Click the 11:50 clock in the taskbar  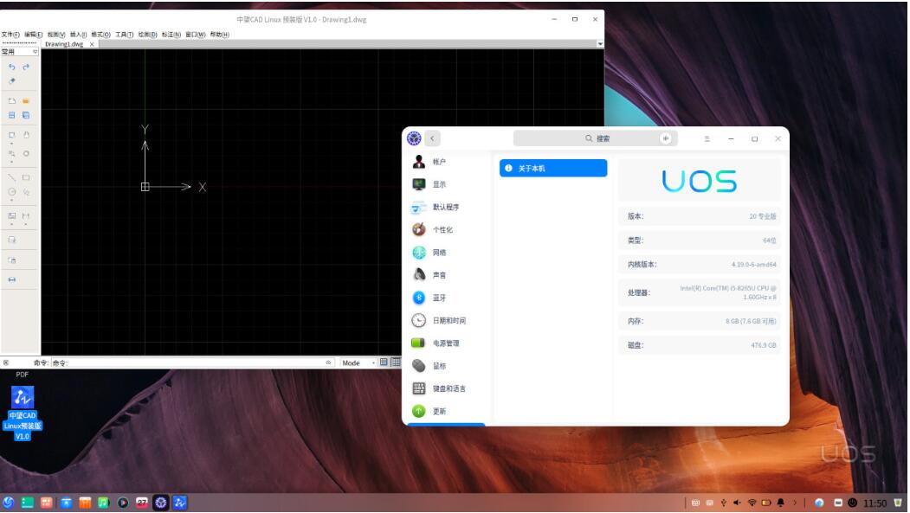pyautogui.click(x=875, y=503)
